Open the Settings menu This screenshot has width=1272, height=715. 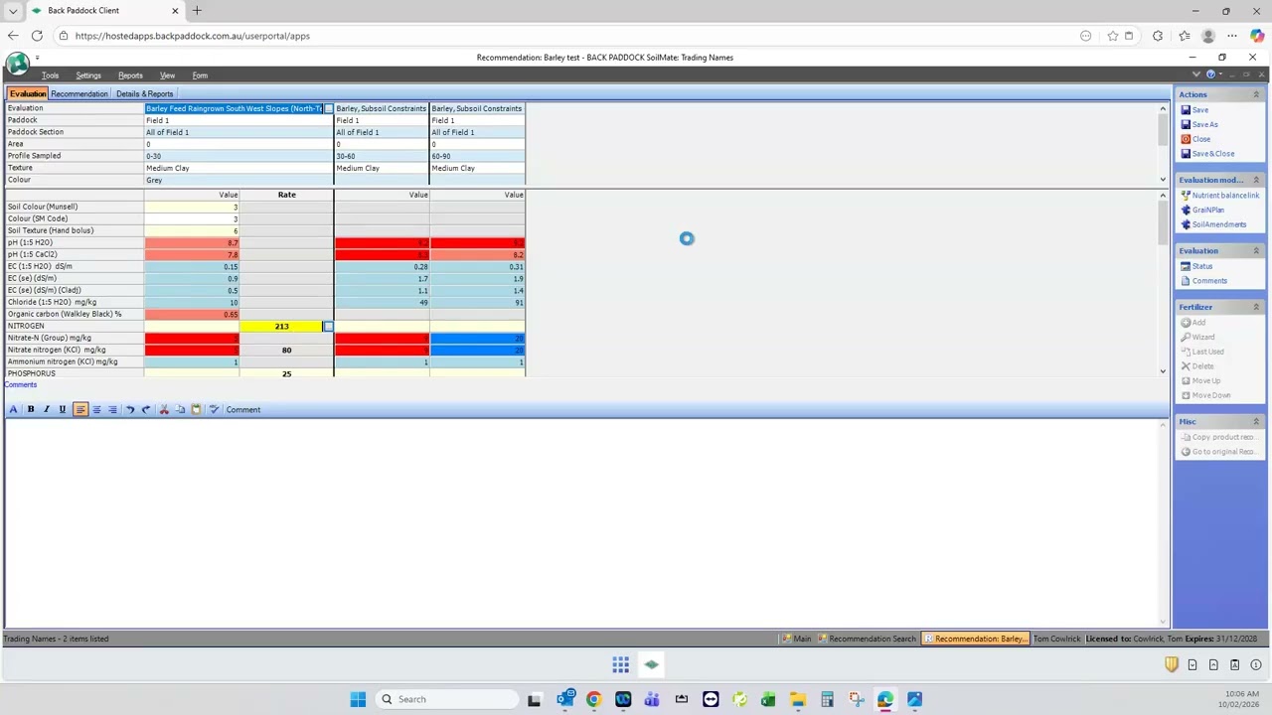tap(88, 75)
